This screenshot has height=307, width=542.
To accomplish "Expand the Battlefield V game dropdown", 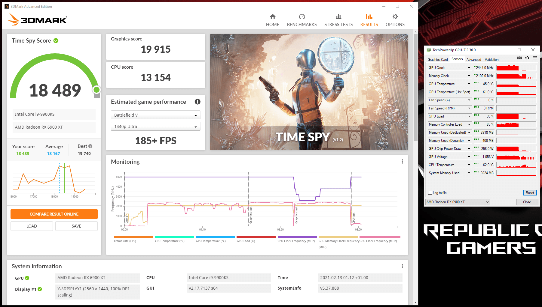I will click(155, 115).
